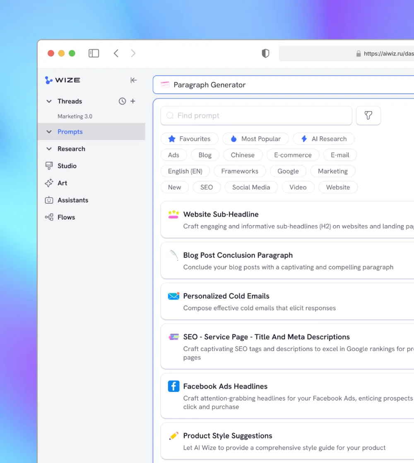Add a new thread with plus icon
This screenshot has width=414, height=463.
(x=133, y=101)
